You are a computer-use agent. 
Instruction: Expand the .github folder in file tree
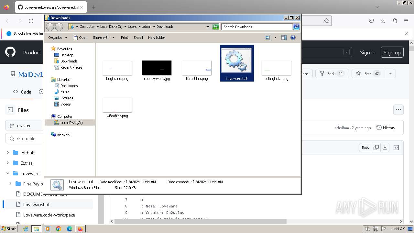(x=8, y=153)
